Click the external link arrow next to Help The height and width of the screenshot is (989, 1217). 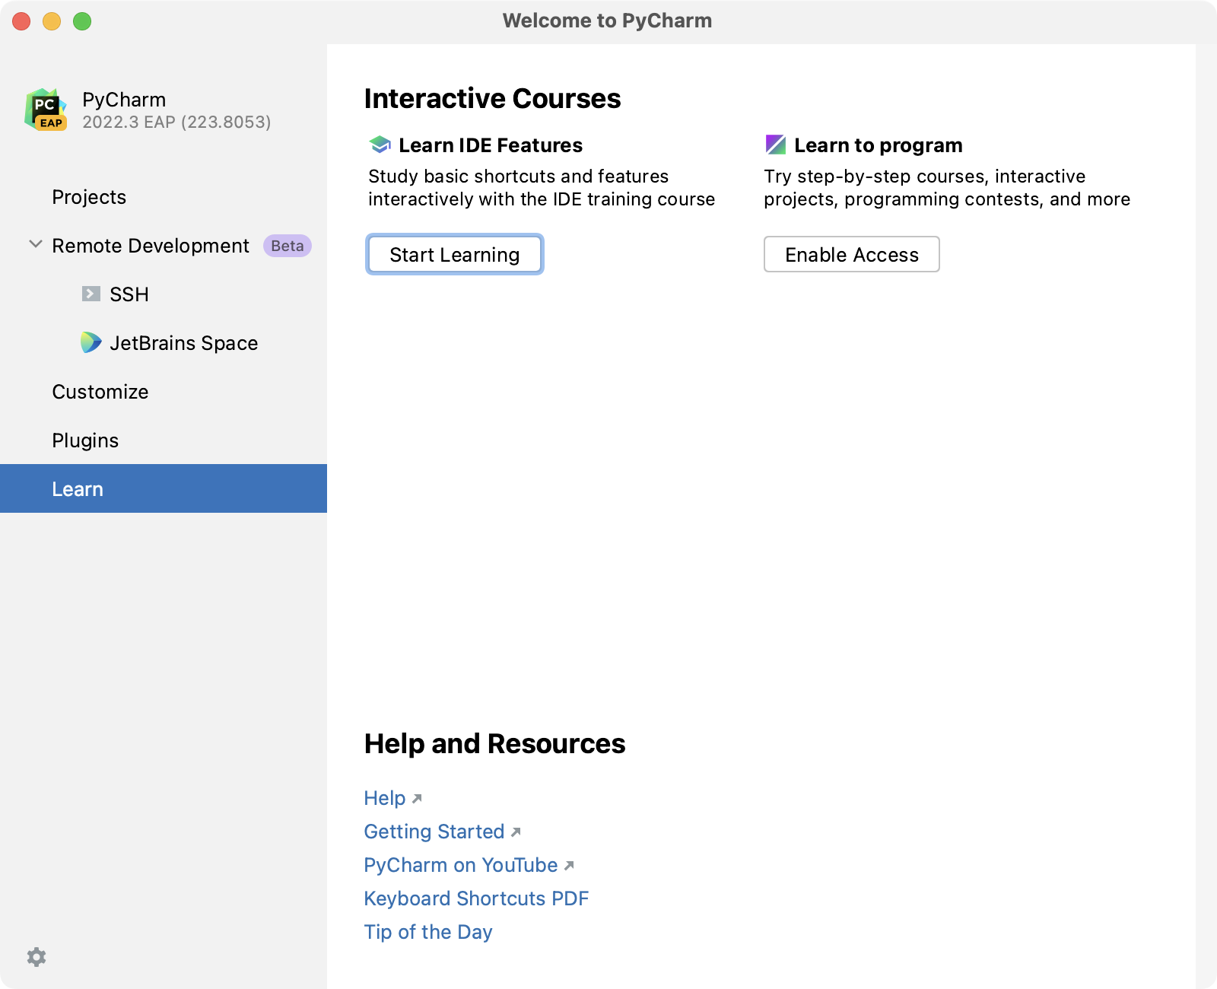[417, 799]
